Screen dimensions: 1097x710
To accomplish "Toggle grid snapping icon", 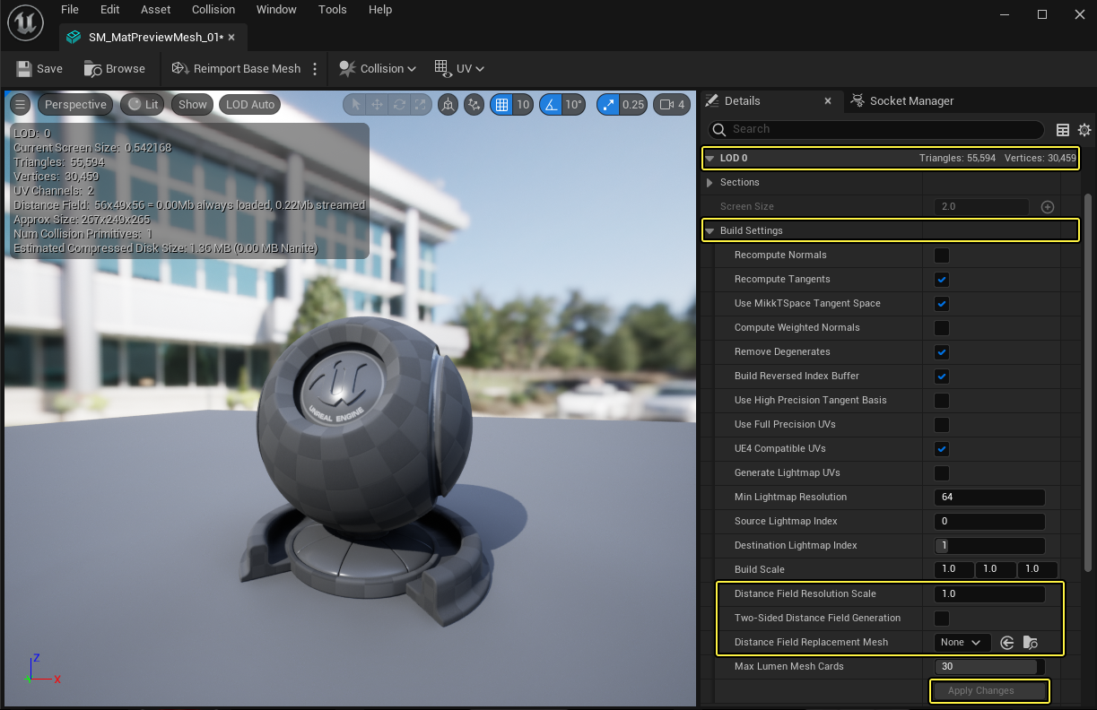I will click(x=501, y=105).
